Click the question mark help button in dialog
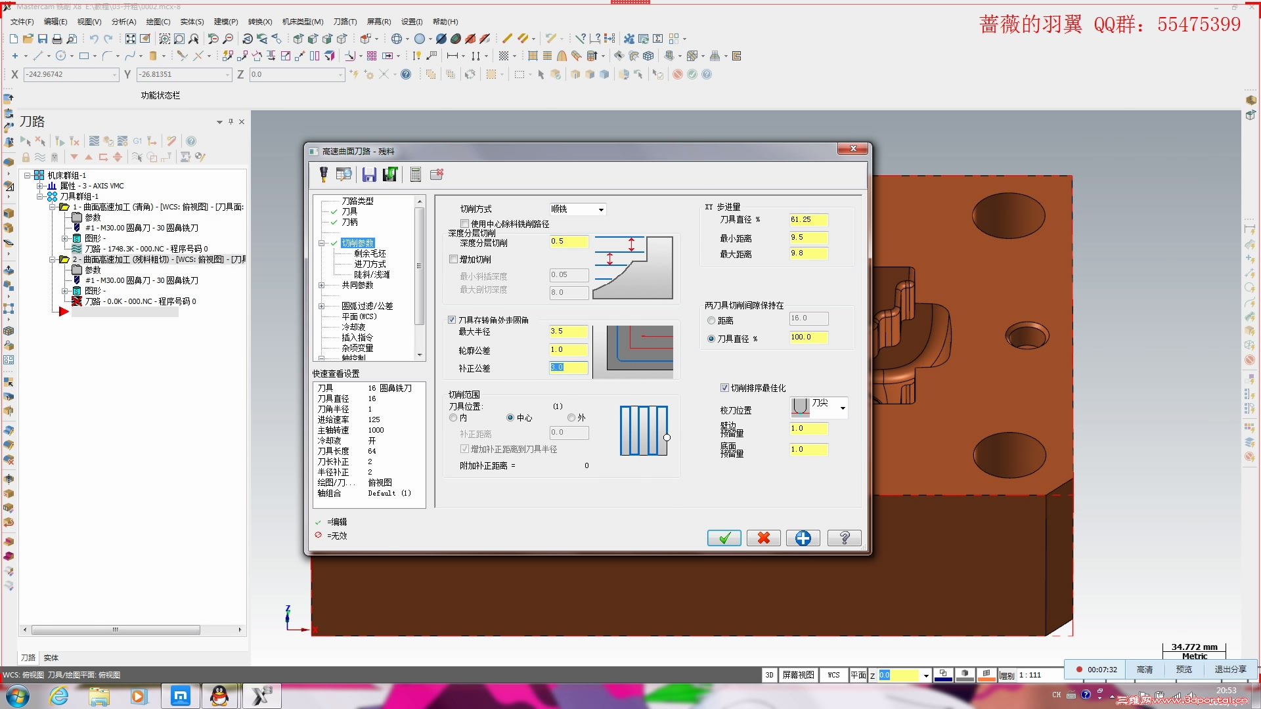 [x=844, y=538]
